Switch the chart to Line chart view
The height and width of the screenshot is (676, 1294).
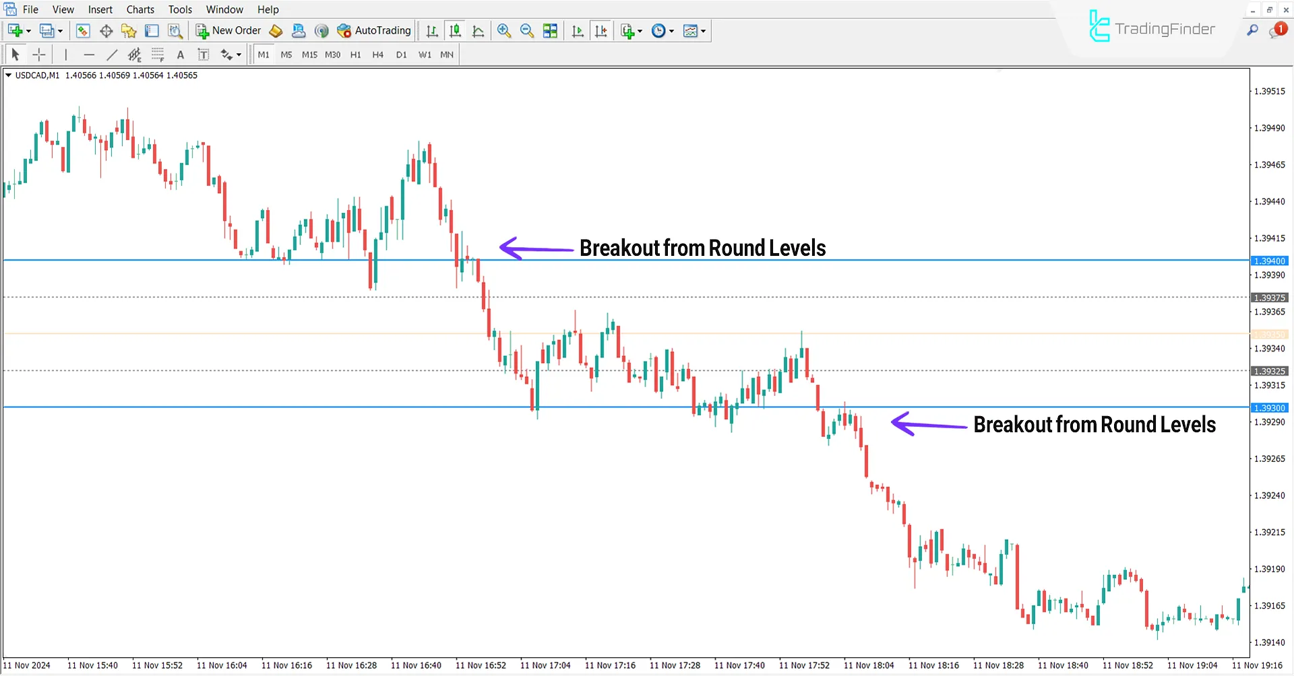[479, 30]
